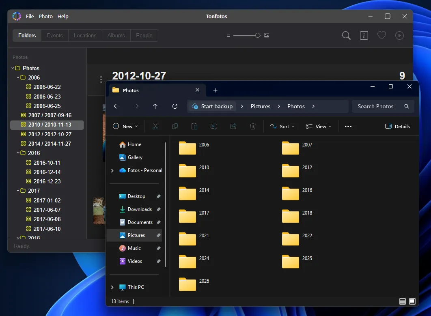Open the Photo menu in Tonfotos

pos(45,17)
